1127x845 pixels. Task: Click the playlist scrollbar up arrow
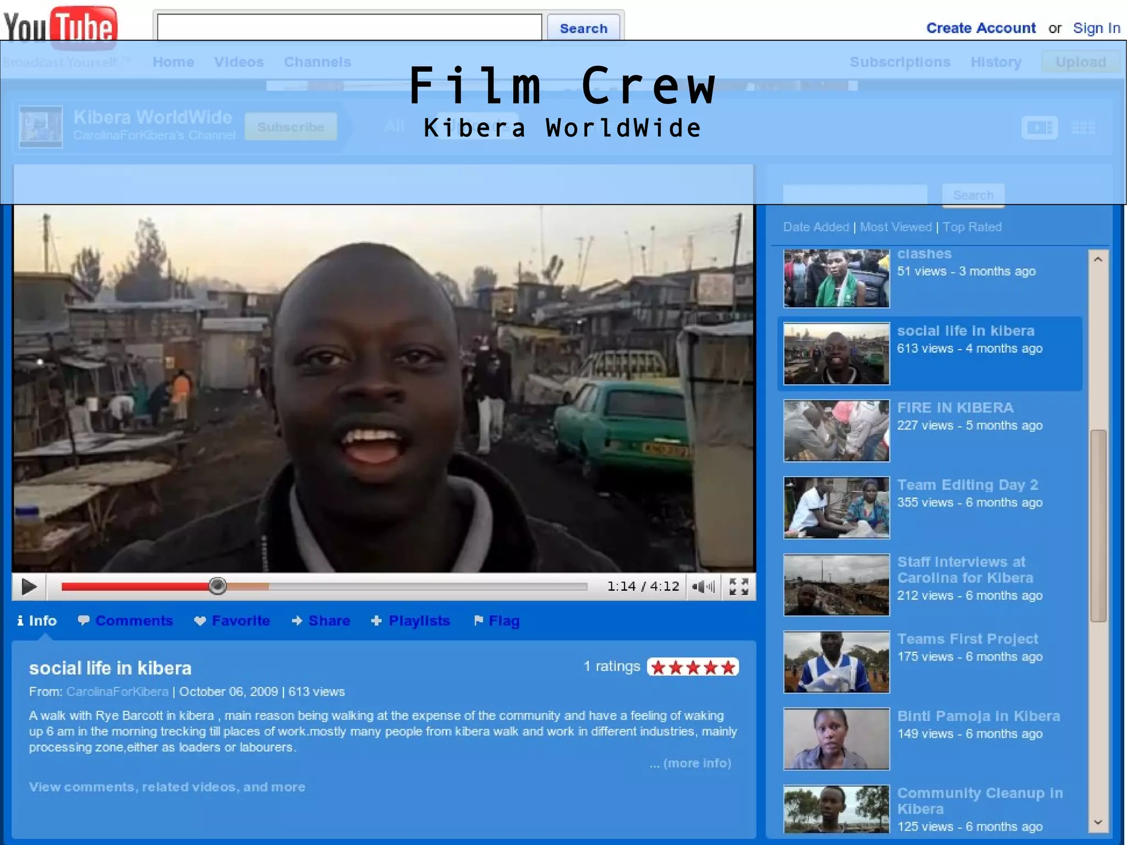[x=1098, y=259]
